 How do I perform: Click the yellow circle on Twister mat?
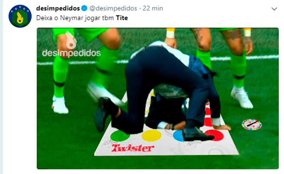coord(152,136)
